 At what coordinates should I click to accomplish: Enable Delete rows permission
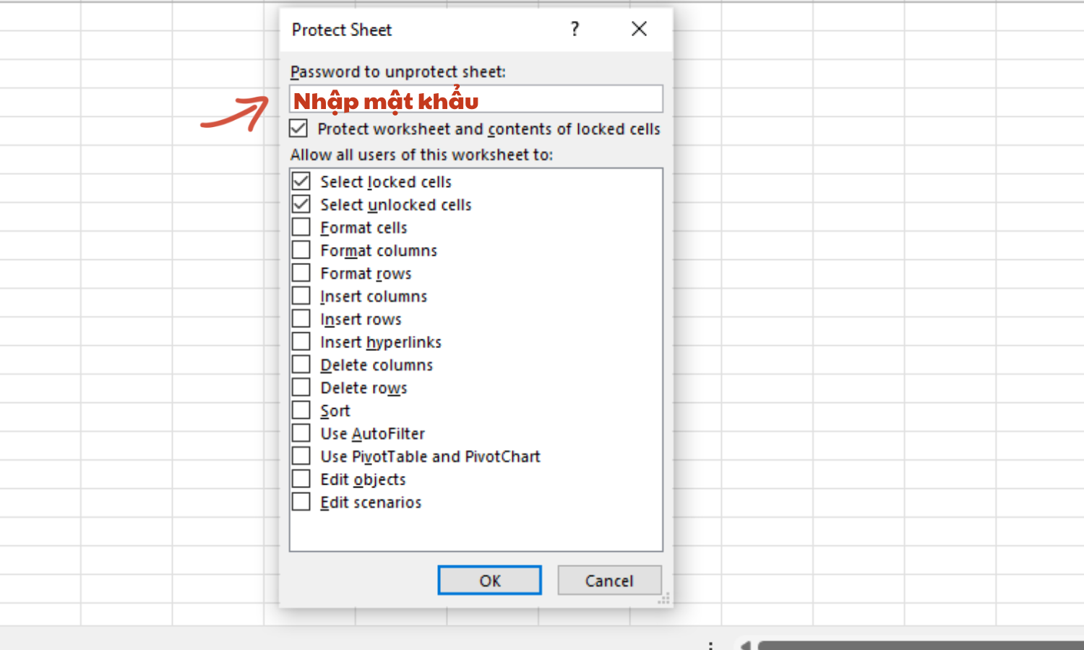301,388
